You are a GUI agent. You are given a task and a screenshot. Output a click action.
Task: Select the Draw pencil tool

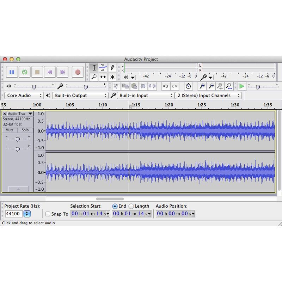click(x=112, y=68)
